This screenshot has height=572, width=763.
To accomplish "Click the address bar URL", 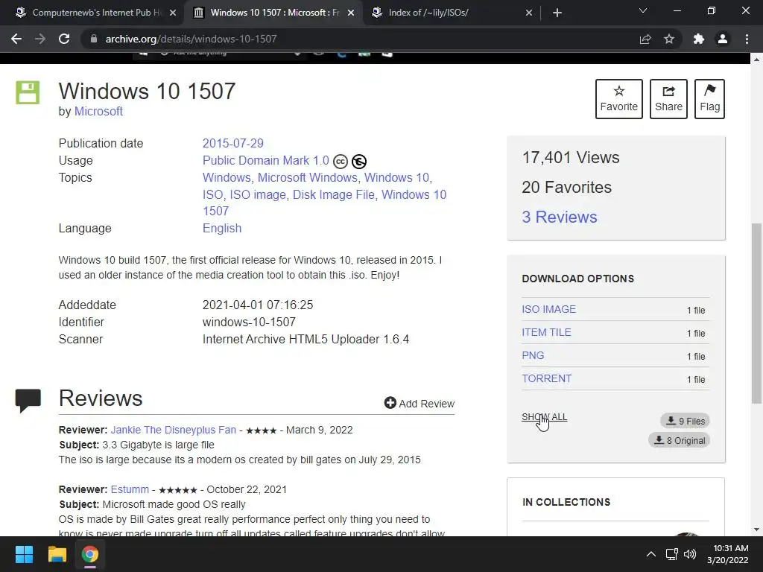I will pos(191,39).
